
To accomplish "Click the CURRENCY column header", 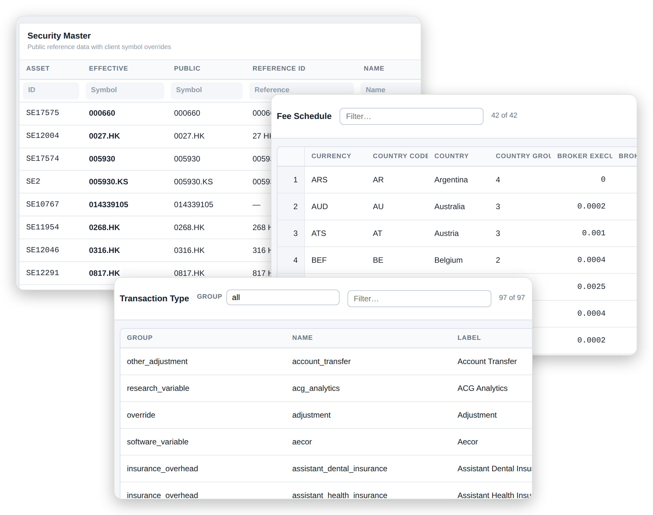I will (x=331, y=156).
